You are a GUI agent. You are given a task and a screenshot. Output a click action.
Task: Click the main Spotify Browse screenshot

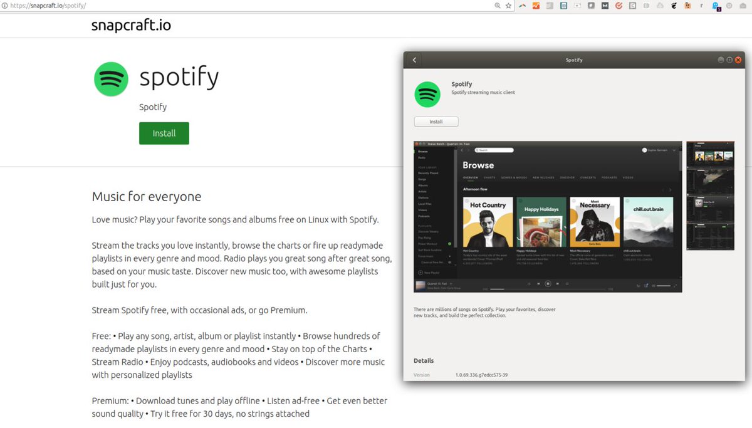[548, 217]
